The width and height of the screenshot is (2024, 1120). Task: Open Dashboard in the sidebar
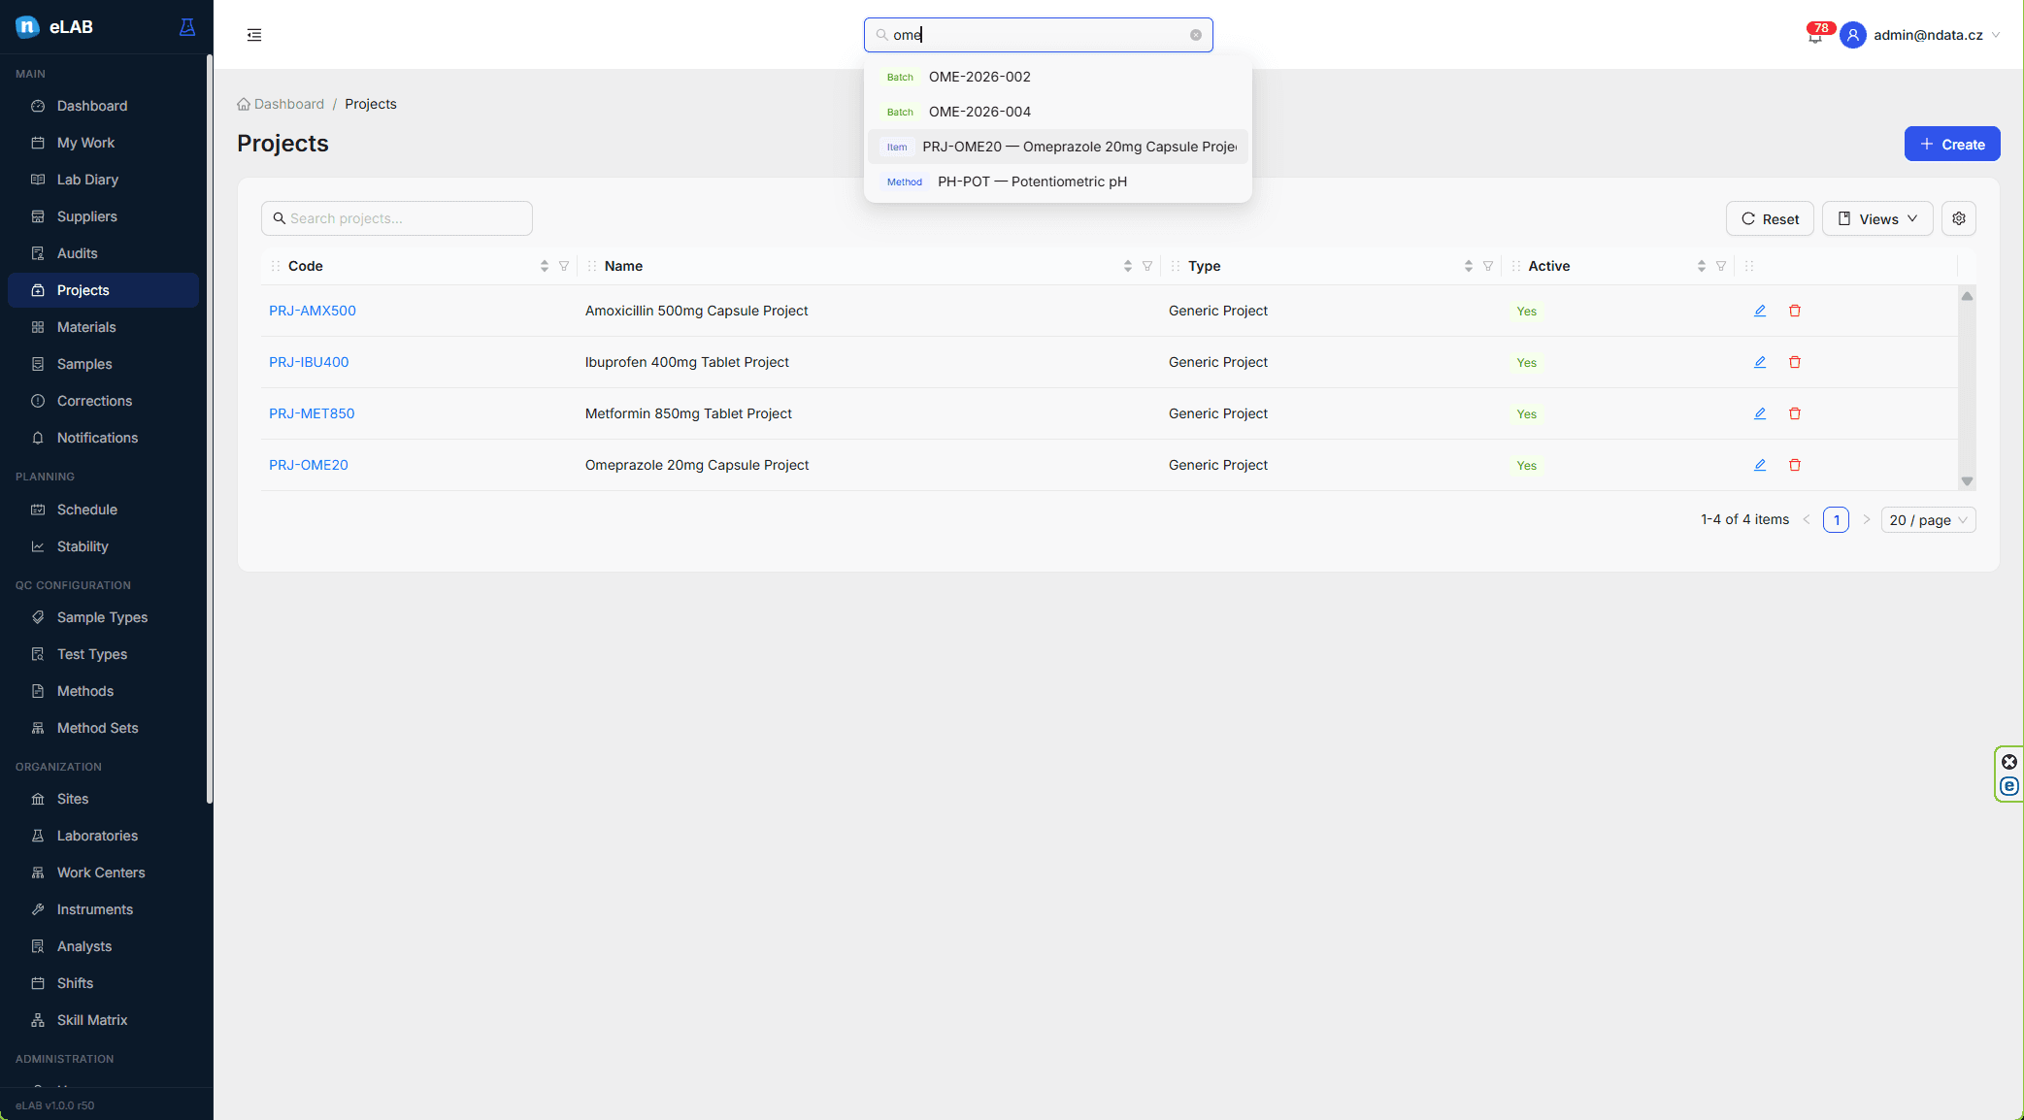(x=103, y=106)
